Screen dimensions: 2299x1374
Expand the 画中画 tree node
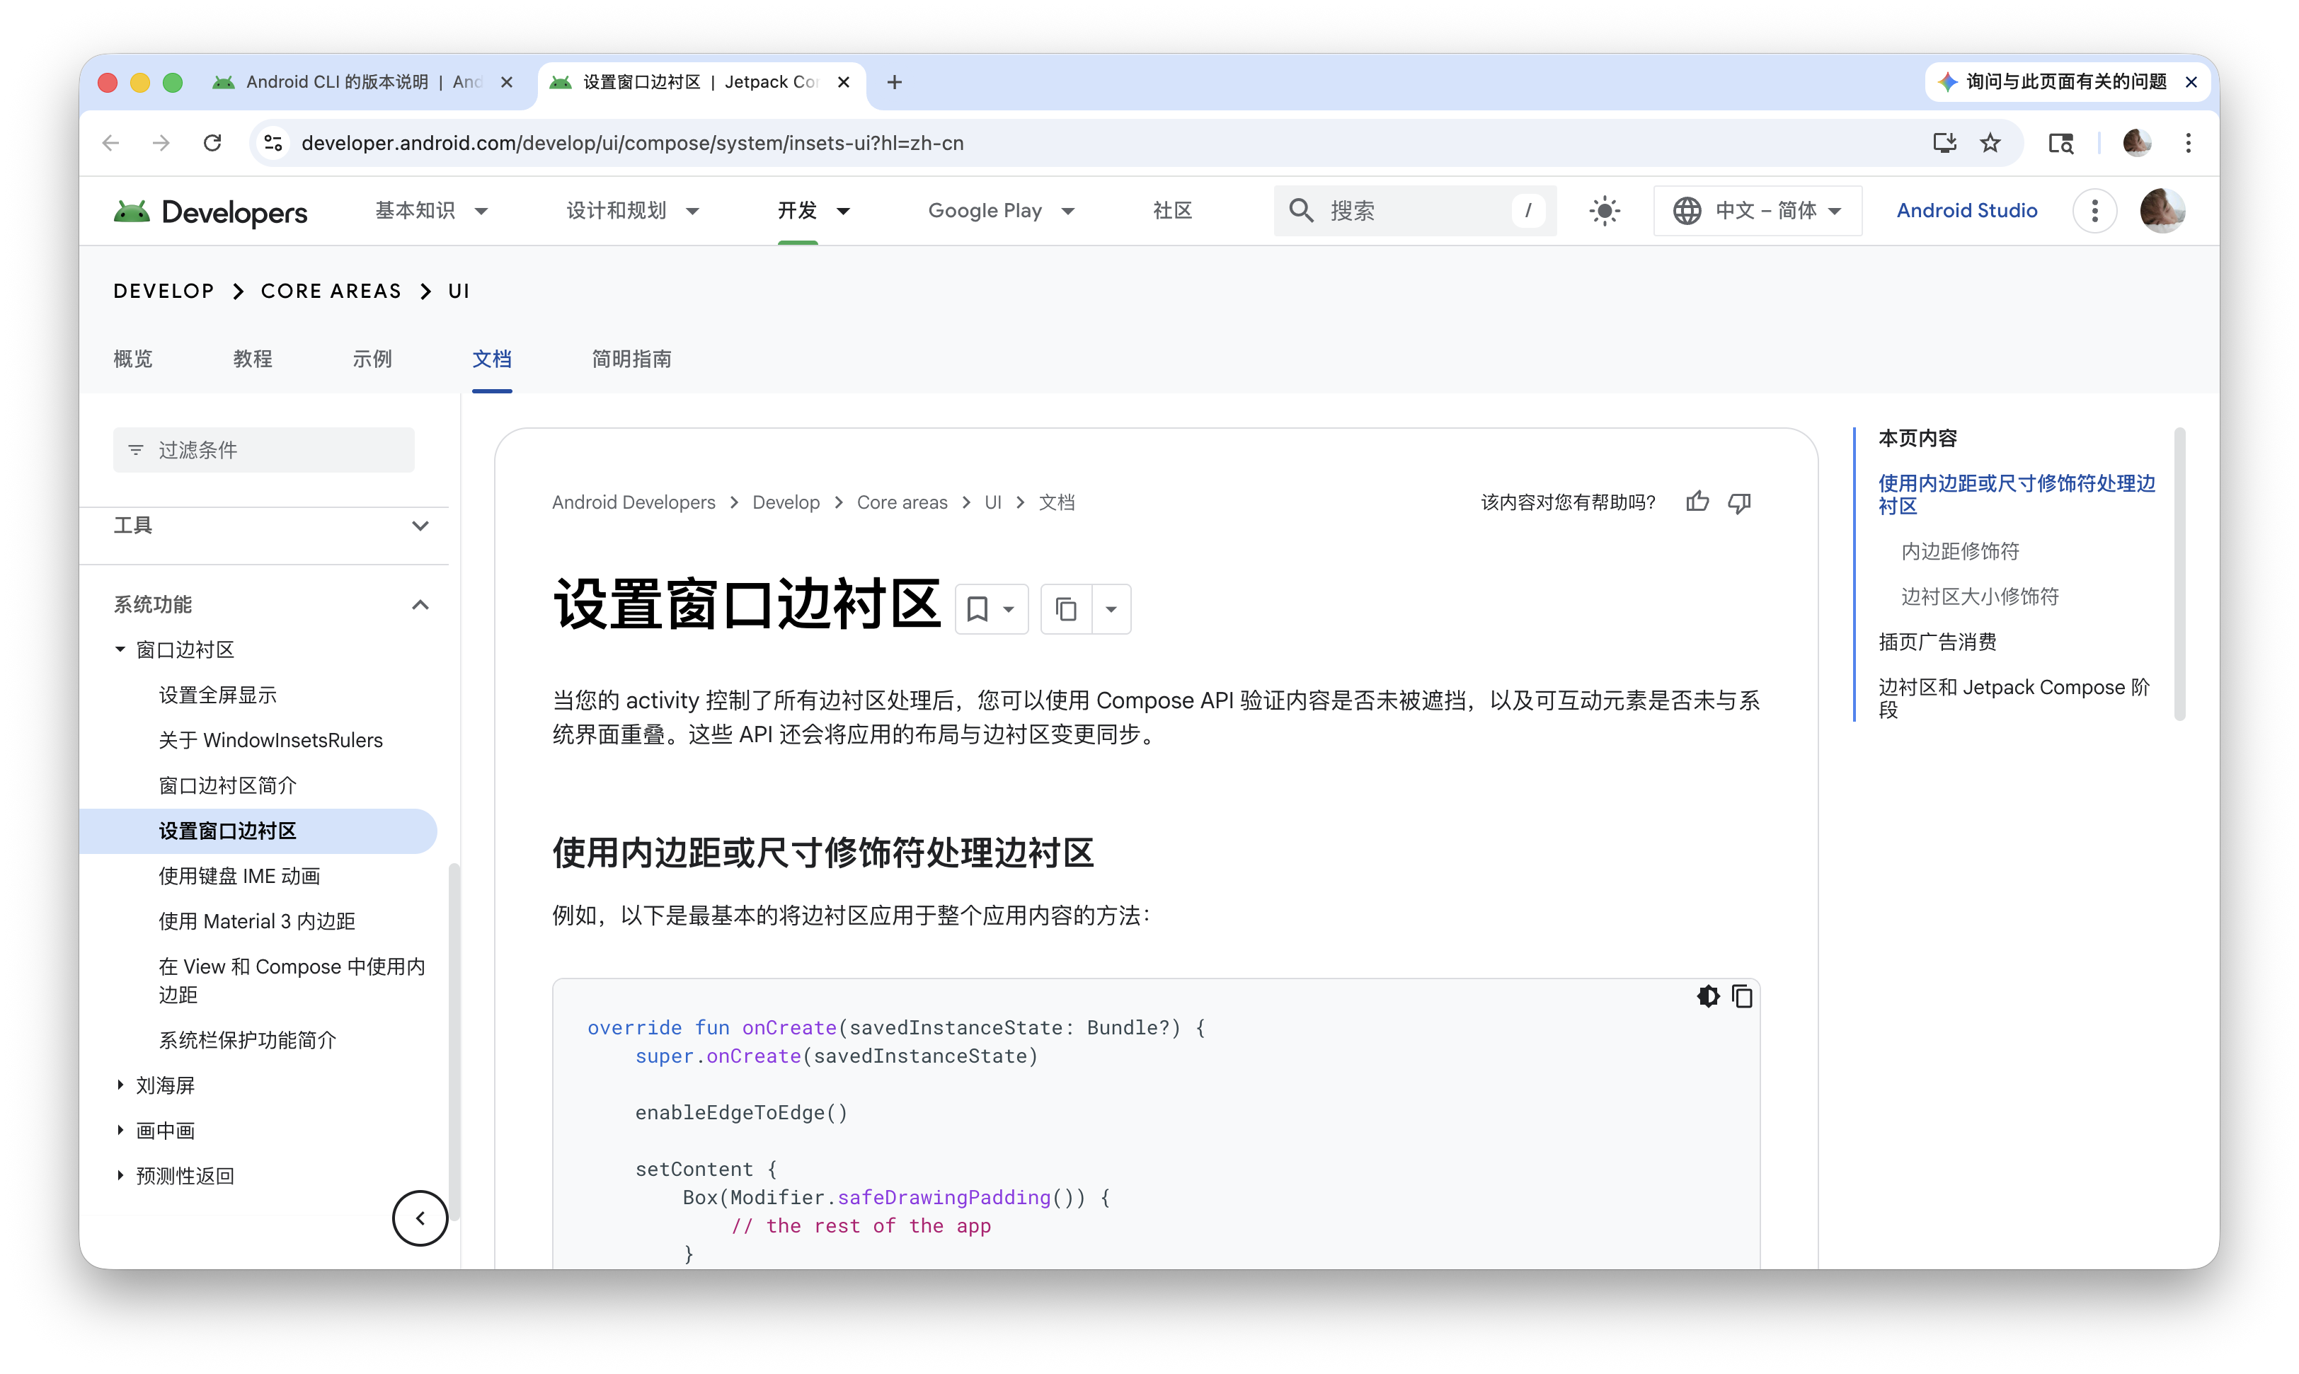point(120,1131)
